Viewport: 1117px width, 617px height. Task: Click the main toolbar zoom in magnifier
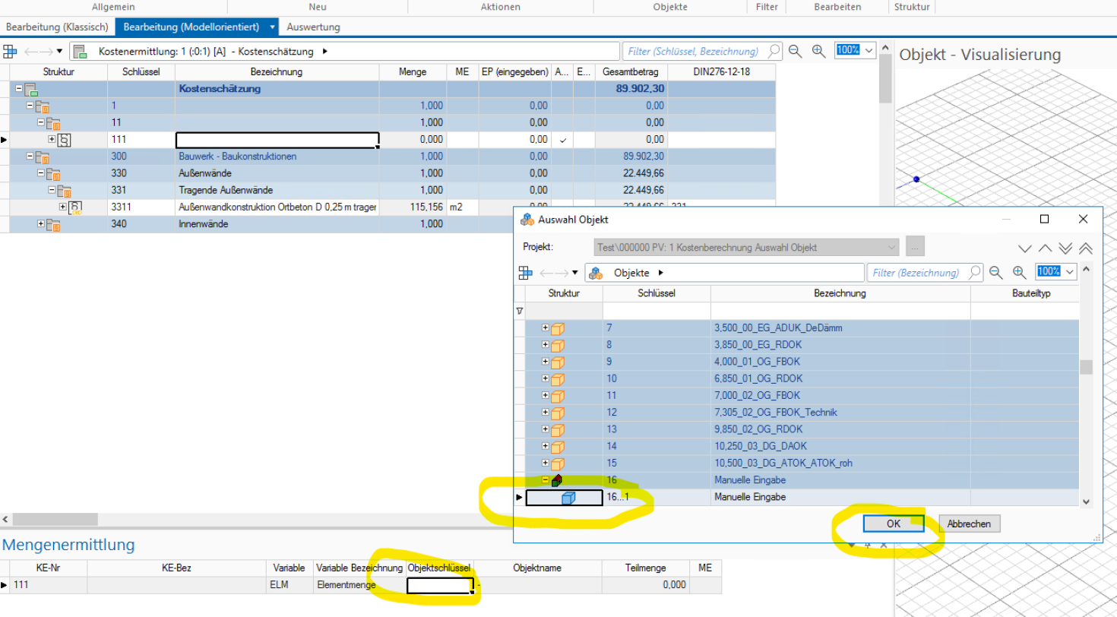[x=818, y=51]
